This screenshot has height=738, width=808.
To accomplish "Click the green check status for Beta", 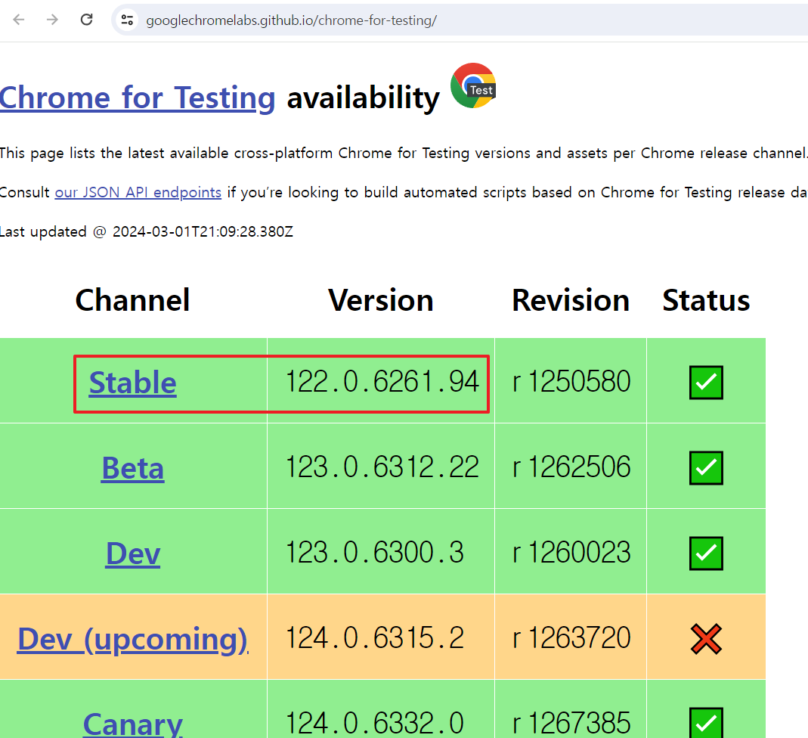I will click(x=706, y=468).
